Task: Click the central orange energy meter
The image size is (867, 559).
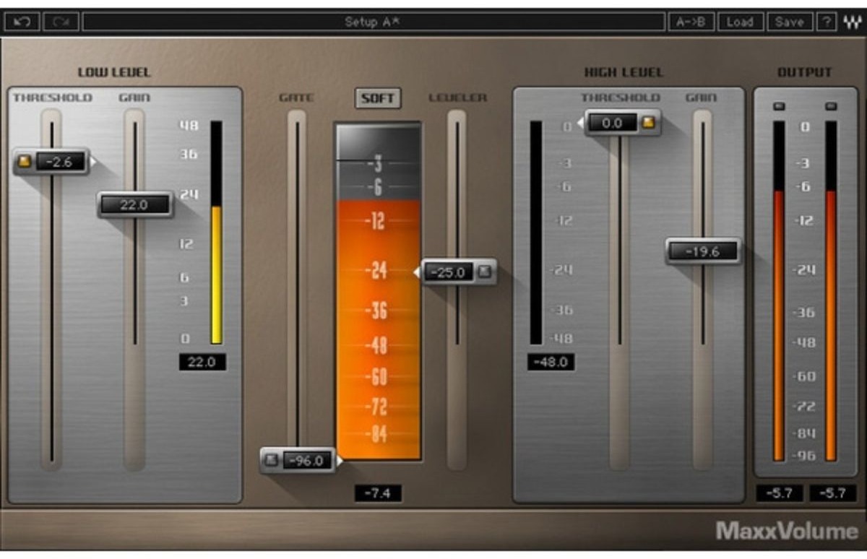Action: (x=378, y=291)
